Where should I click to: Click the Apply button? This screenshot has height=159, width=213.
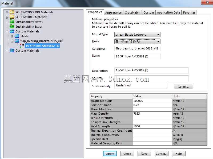[110, 154]
